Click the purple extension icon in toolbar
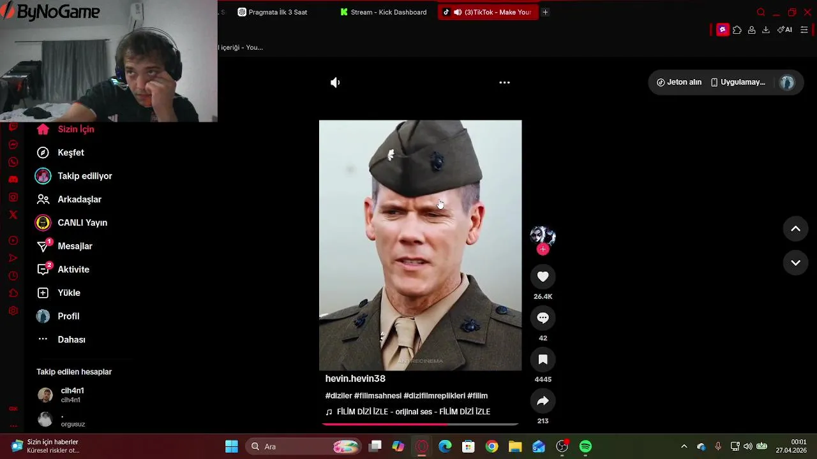The image size is (817, 459). pyautogui.click(x=723, y=30)
